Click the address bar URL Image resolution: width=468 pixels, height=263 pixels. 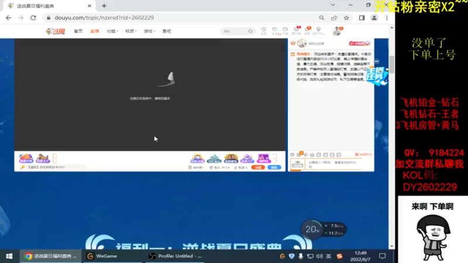pos(104,18)
